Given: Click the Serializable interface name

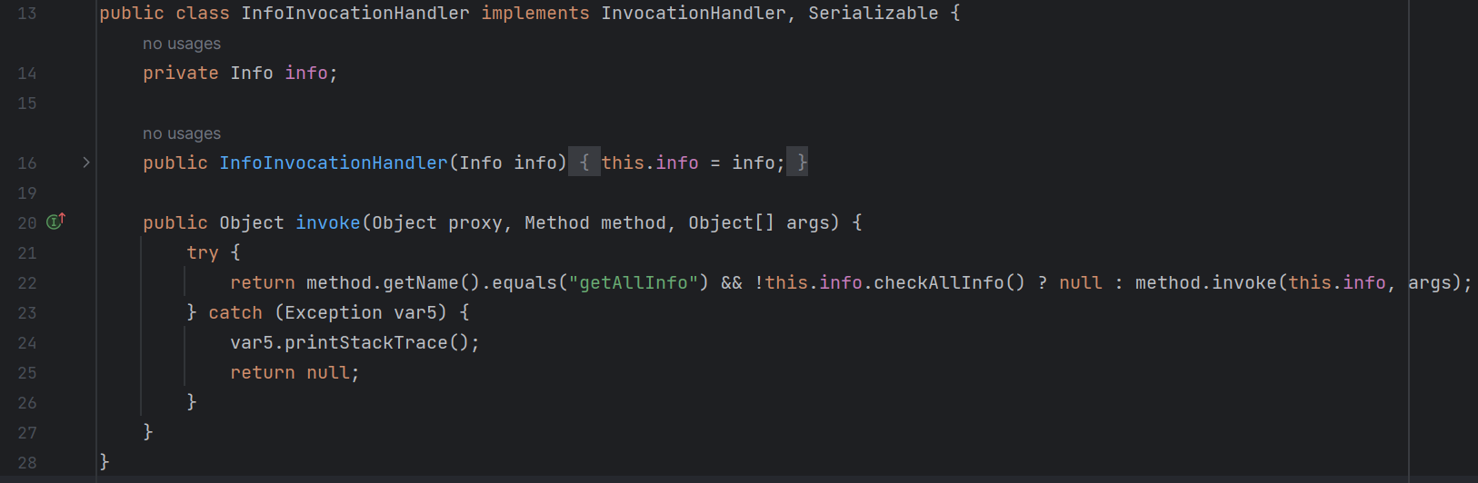Looking at the screenshot, I should point(873,14).
